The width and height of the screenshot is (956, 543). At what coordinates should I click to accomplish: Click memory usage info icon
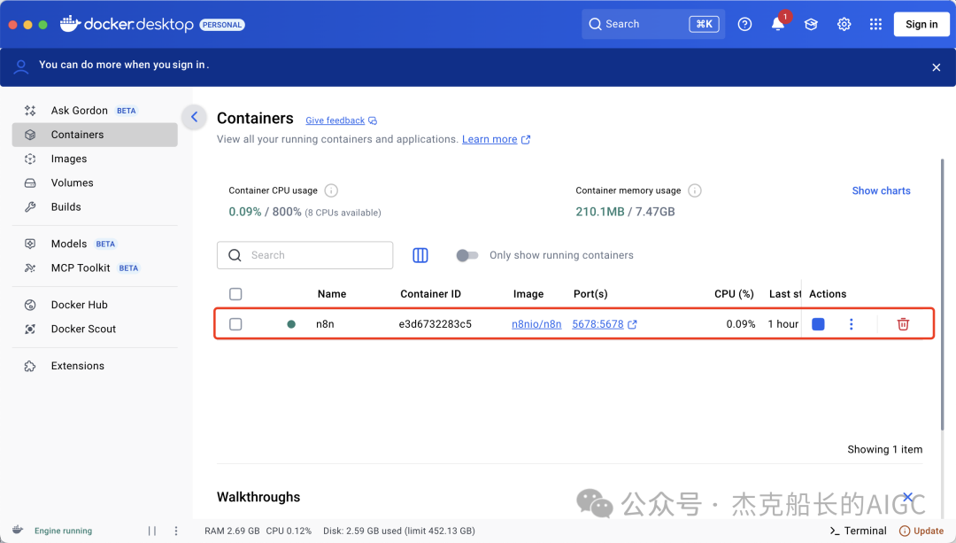tap(695, 190)
